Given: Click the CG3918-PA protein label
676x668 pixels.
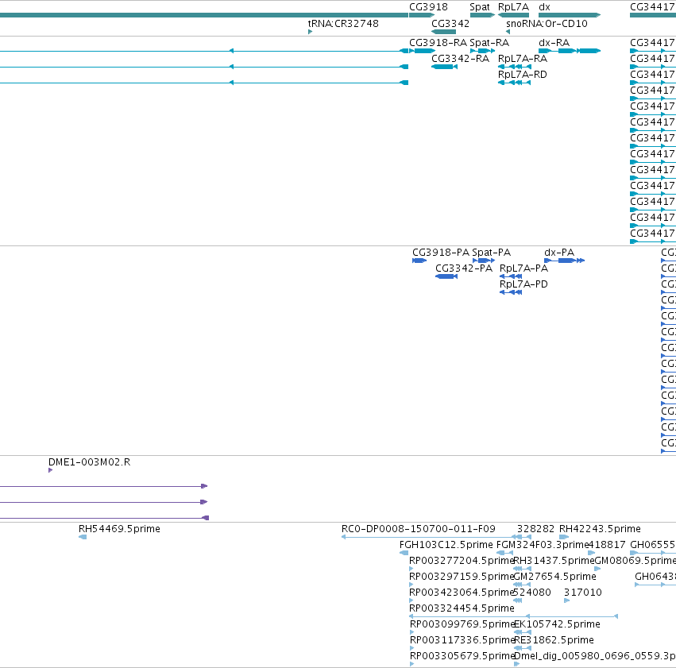Looking at the screenshot, I should pos(441,252).
